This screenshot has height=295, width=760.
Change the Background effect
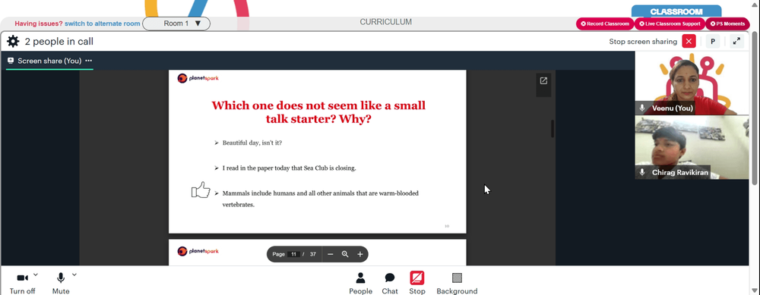(457, 283)
